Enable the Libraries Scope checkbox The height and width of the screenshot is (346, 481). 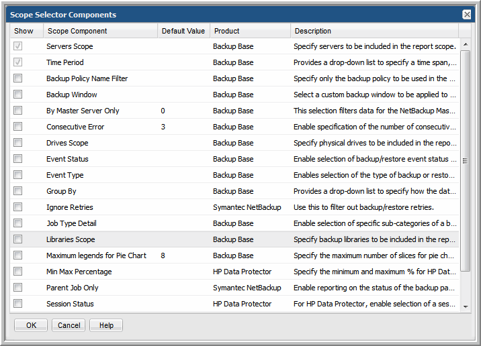tap(18, 239)
